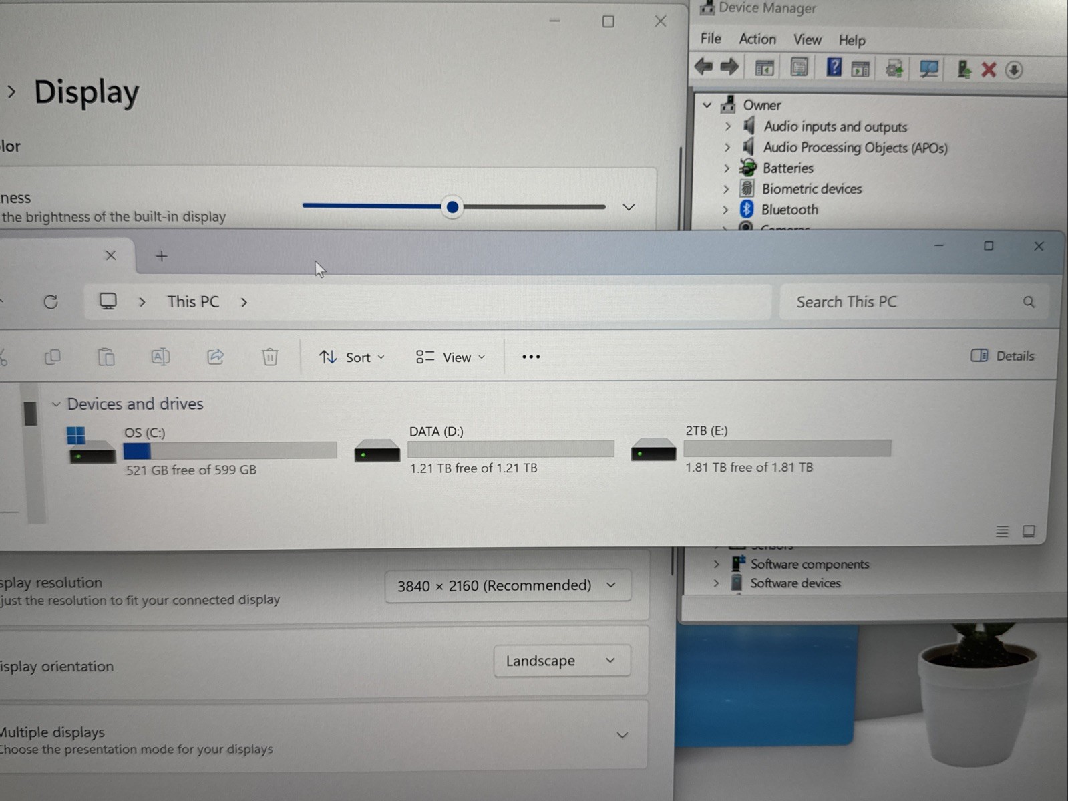Switch to large thumbnails view icon
1068x801 pixels.
[1029, 531]
